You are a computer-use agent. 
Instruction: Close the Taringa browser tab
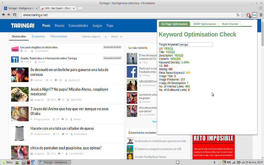37,8
